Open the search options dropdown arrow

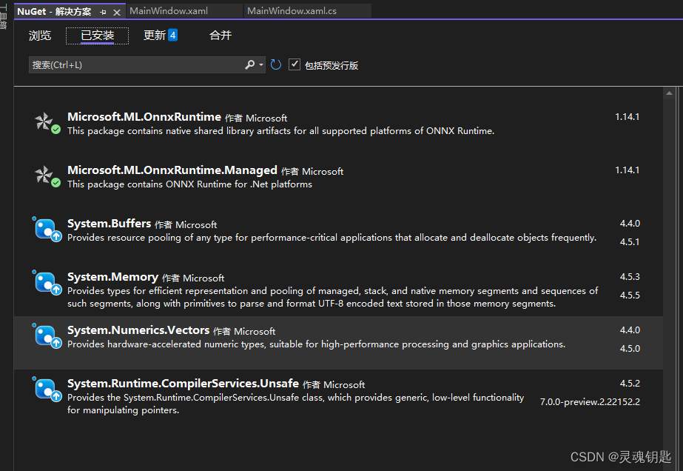click(x=261, y=65)
